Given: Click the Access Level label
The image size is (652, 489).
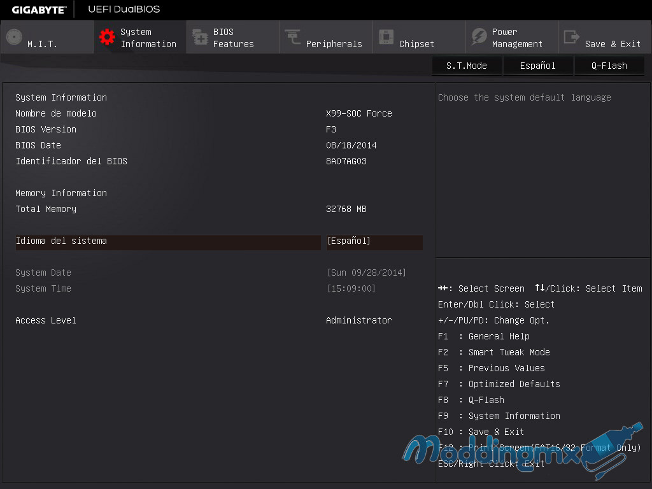Looking at the screenshot, I should click(46, 321).
